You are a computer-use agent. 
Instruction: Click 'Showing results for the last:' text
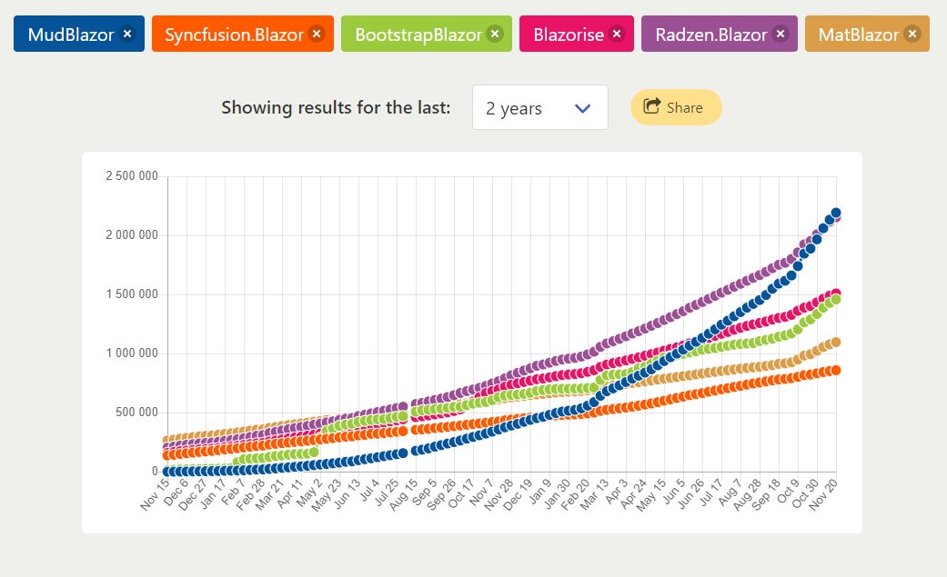[336, 107]
